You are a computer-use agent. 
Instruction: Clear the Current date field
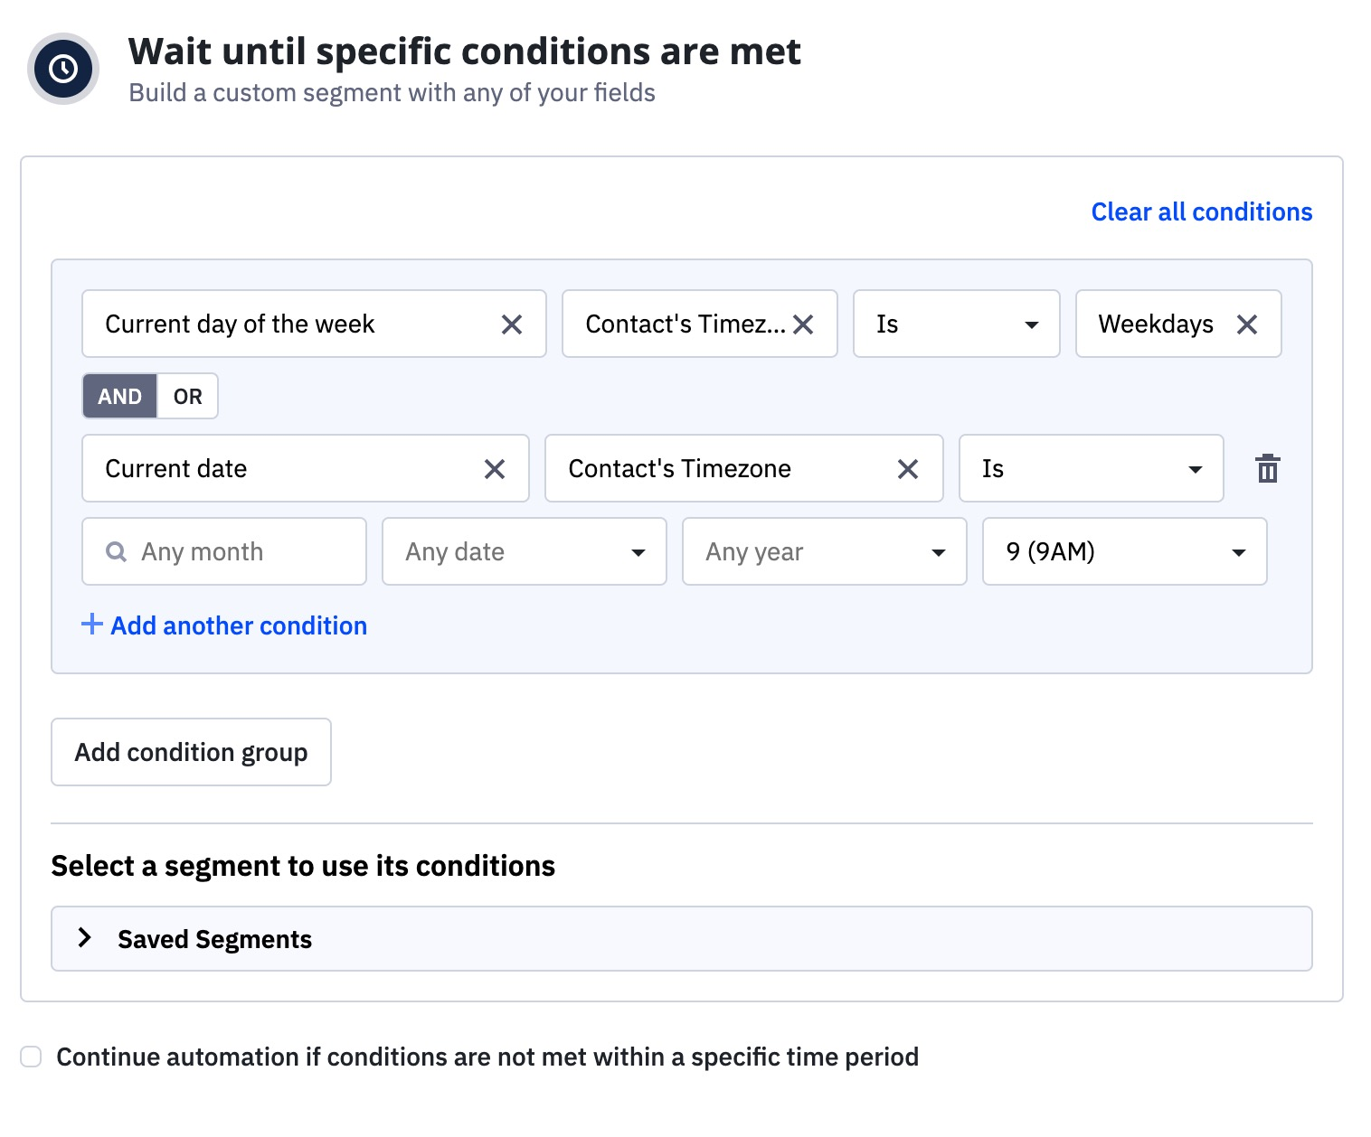pos(495,469)
